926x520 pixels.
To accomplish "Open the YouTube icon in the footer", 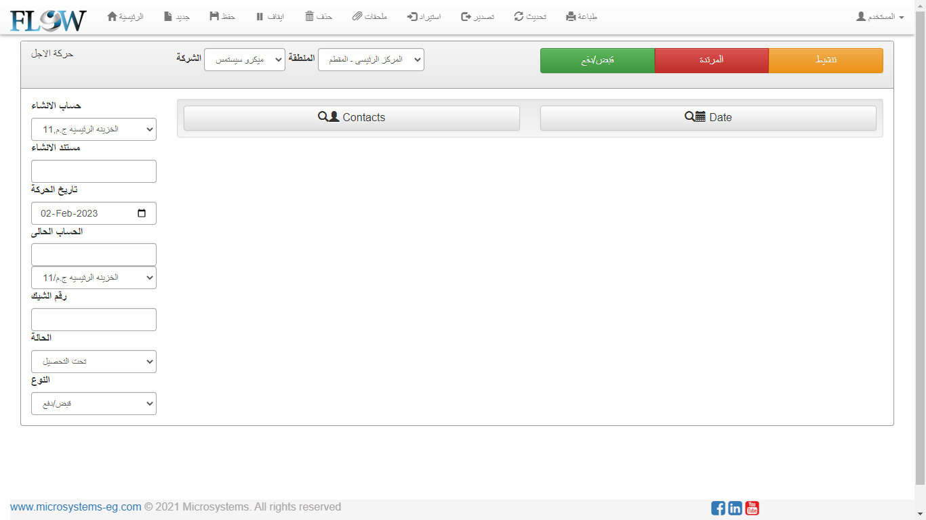I will 752,508.
